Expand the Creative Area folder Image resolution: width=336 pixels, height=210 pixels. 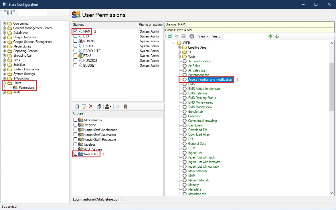pyautogui.click(x=179, y=47)
